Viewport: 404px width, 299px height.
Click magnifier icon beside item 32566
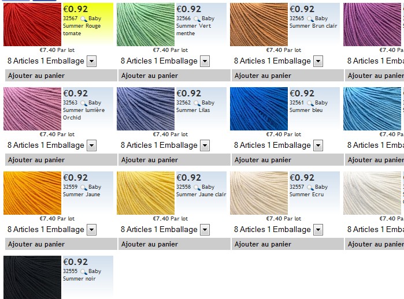coord(197,19)
